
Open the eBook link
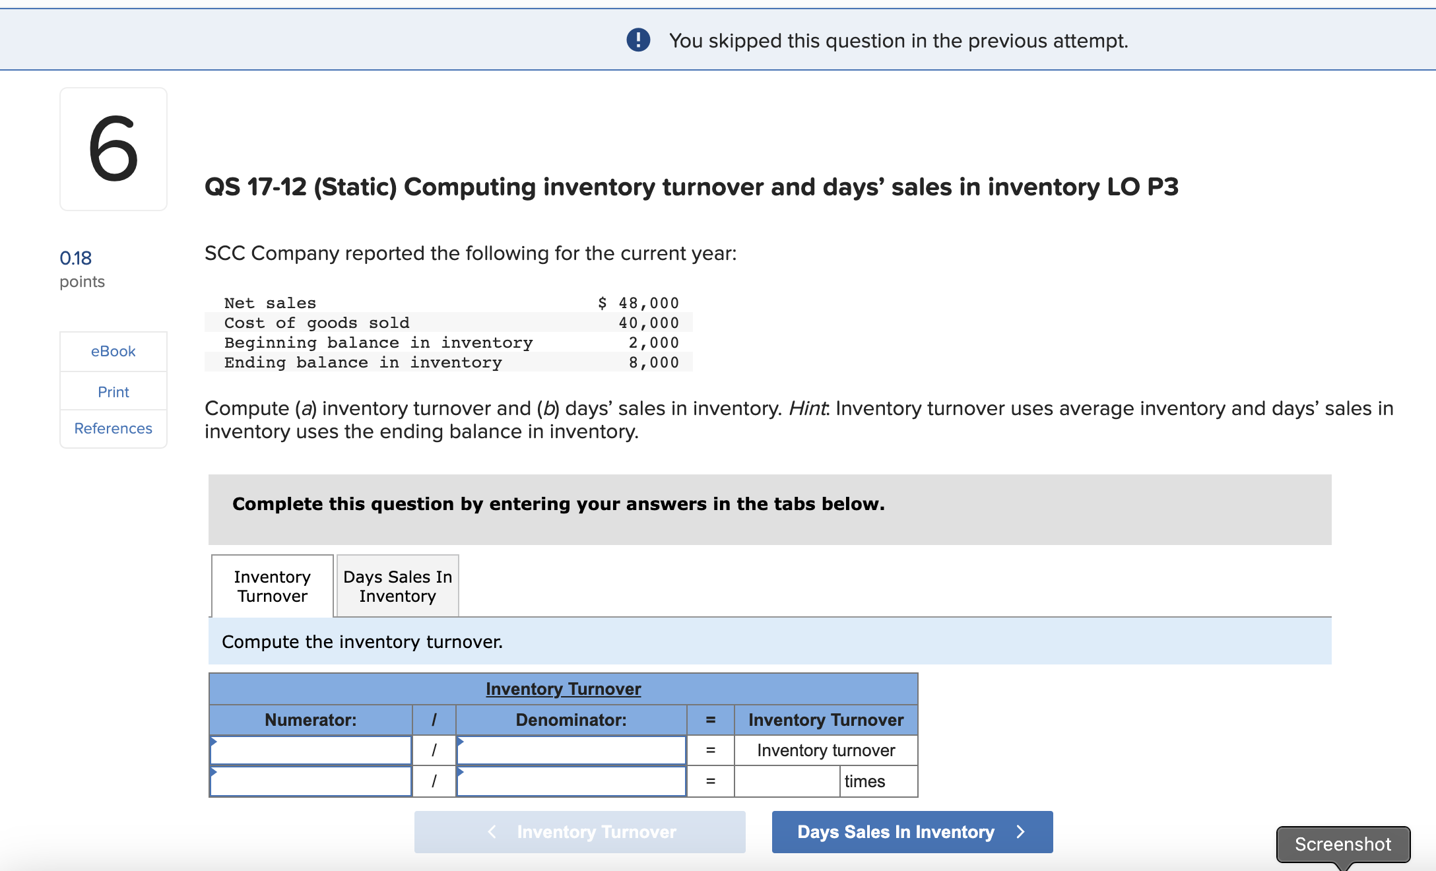pos(113,351)
